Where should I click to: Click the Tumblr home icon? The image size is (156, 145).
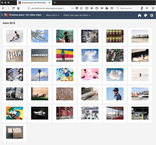[x=139, y=15]
